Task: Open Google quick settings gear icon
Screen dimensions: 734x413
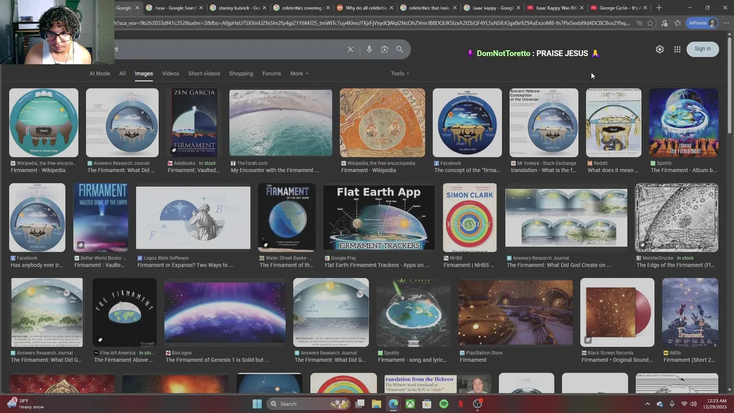Action: pos(659,49)
